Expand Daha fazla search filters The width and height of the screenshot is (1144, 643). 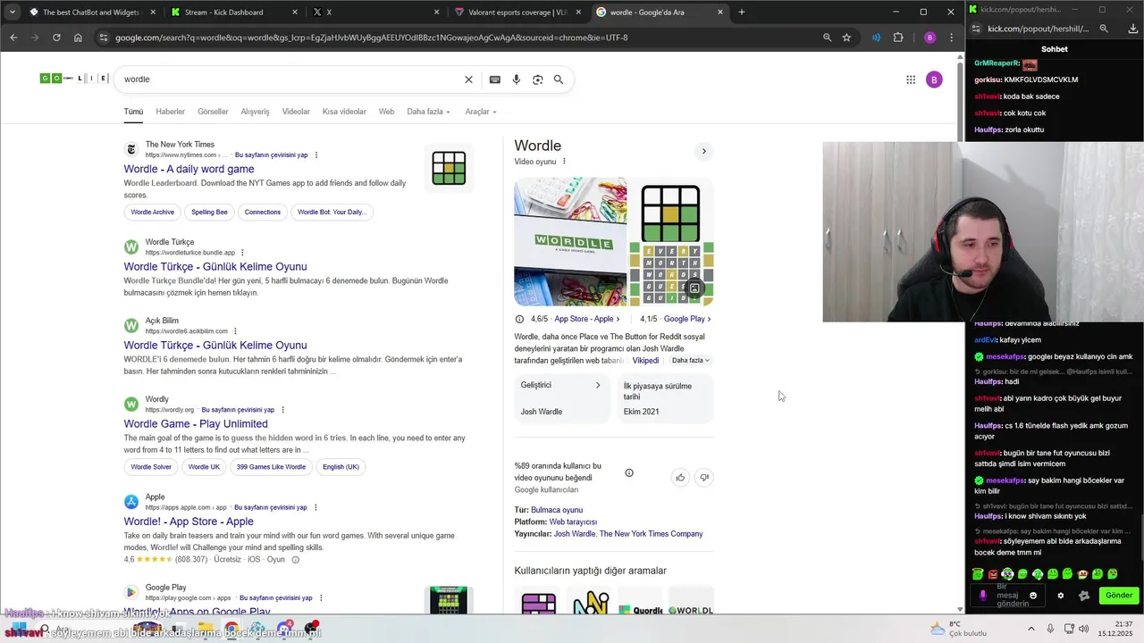[428, 112]
